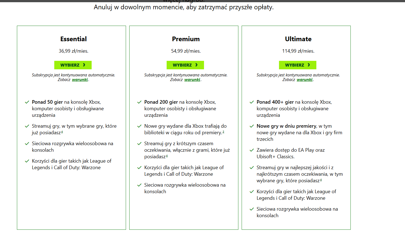Click the checkmark by Premium's League of Legends benefits

click(x=139, y=168)
